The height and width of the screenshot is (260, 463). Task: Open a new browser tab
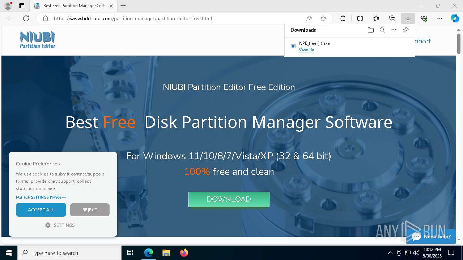click(123, 6)
